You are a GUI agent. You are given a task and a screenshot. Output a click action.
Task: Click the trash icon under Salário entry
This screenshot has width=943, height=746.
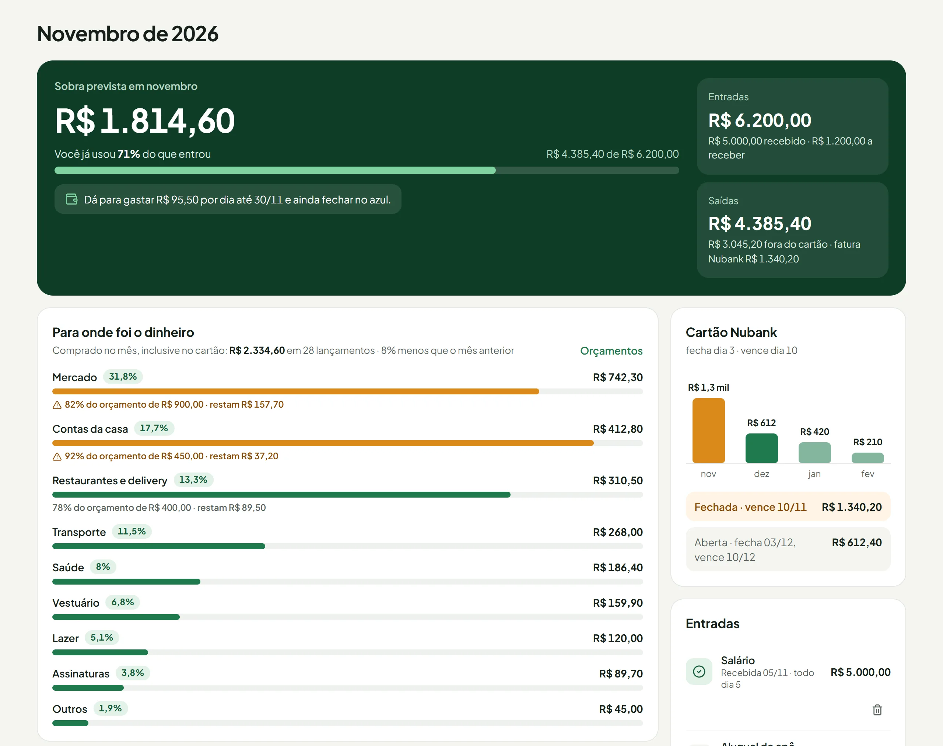pyautogui.click(x=877, y=710)
